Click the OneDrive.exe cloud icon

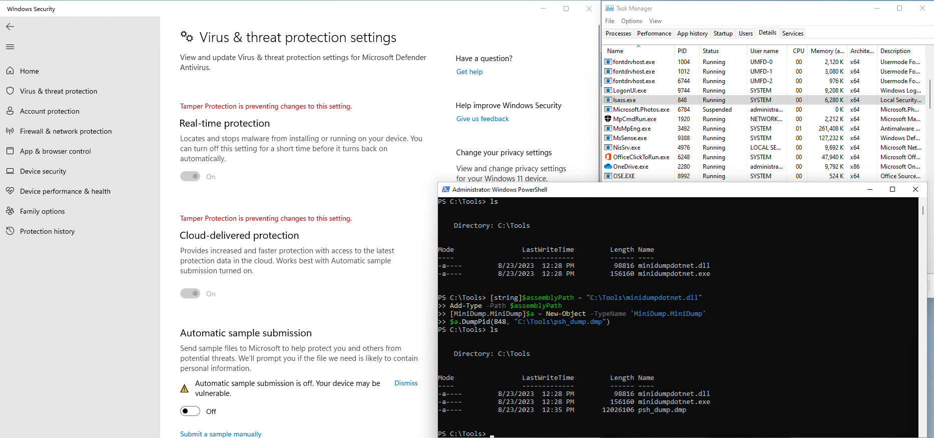point(608,167)
